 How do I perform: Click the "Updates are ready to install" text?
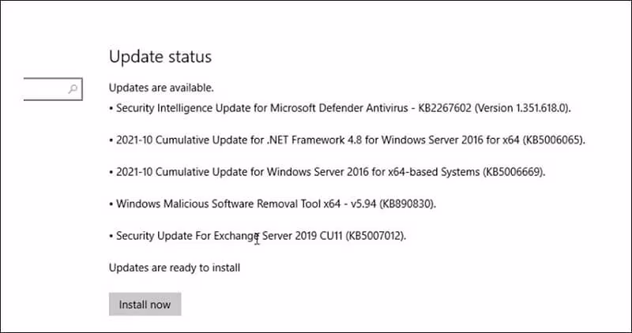tap(174, 268)
